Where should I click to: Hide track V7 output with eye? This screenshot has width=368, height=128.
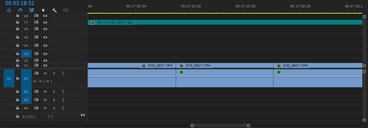click(45, 22)
